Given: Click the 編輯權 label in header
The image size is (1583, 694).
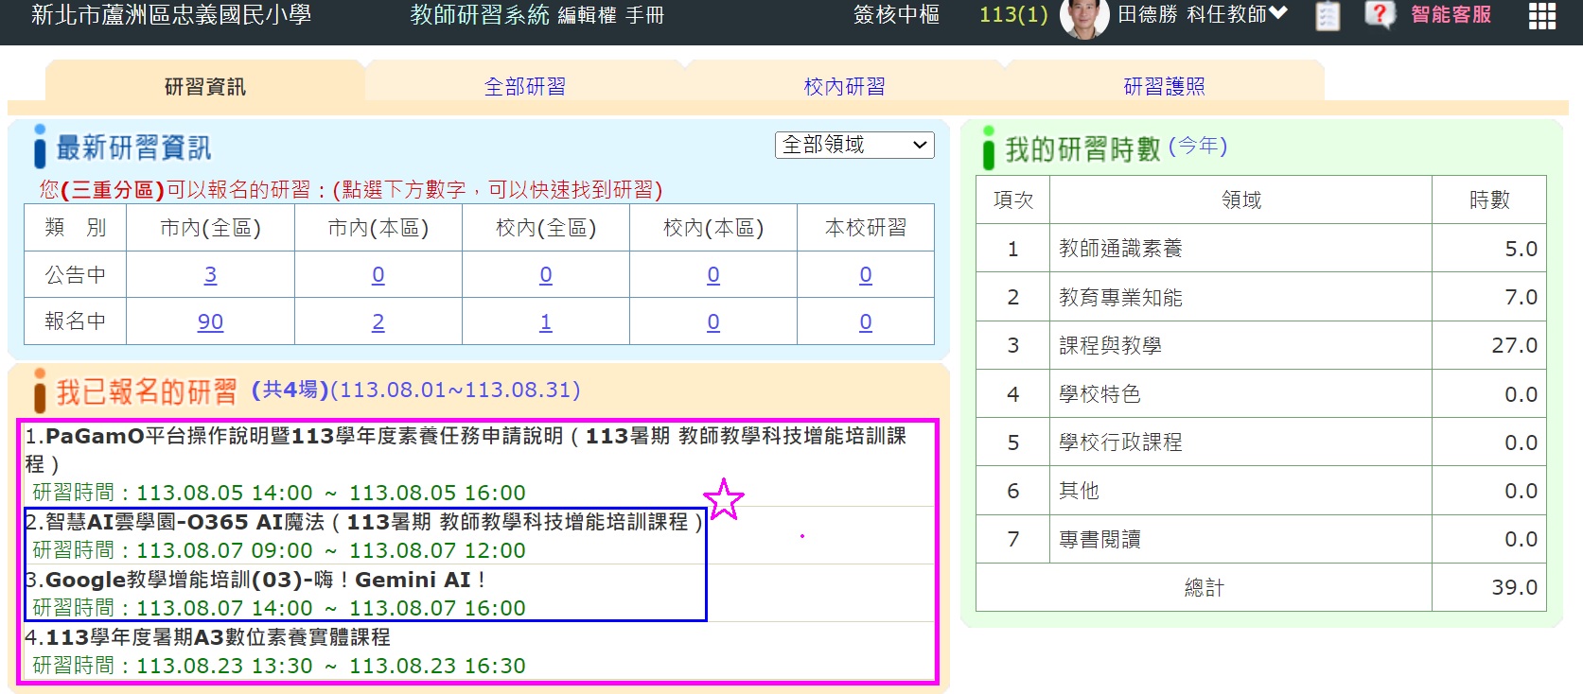Looking at the screenshot, I should point(588,15).
